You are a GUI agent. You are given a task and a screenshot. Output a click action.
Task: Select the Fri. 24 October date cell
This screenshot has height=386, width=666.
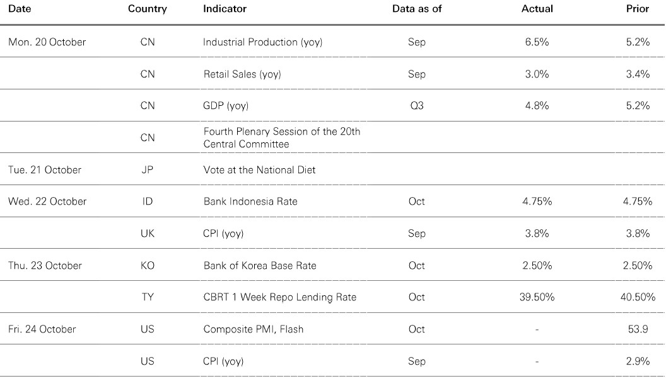coord(42,329)
